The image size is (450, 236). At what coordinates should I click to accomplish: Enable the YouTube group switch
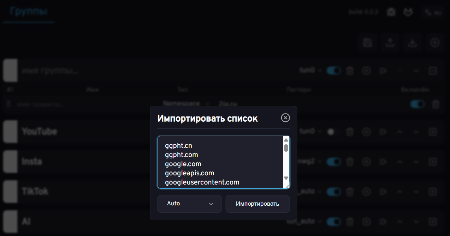(x=334, y=132)
